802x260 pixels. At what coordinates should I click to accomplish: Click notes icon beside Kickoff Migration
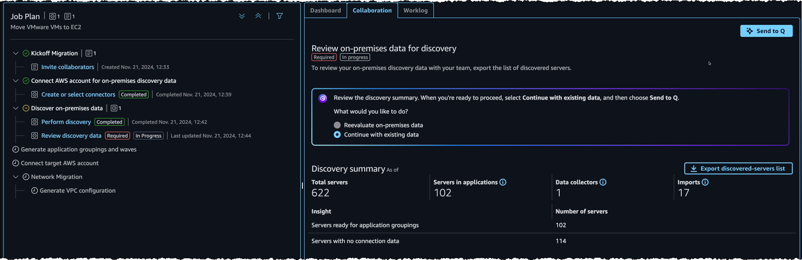[88, 53]
